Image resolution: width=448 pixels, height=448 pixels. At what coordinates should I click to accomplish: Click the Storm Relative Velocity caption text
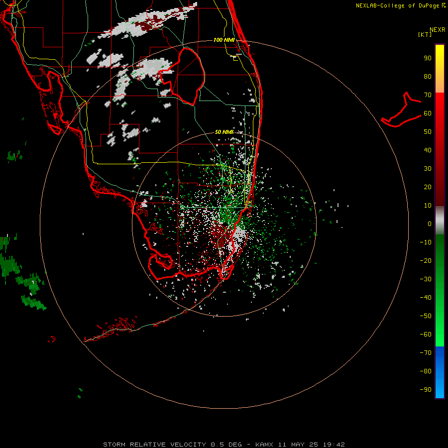coord(224,445)
